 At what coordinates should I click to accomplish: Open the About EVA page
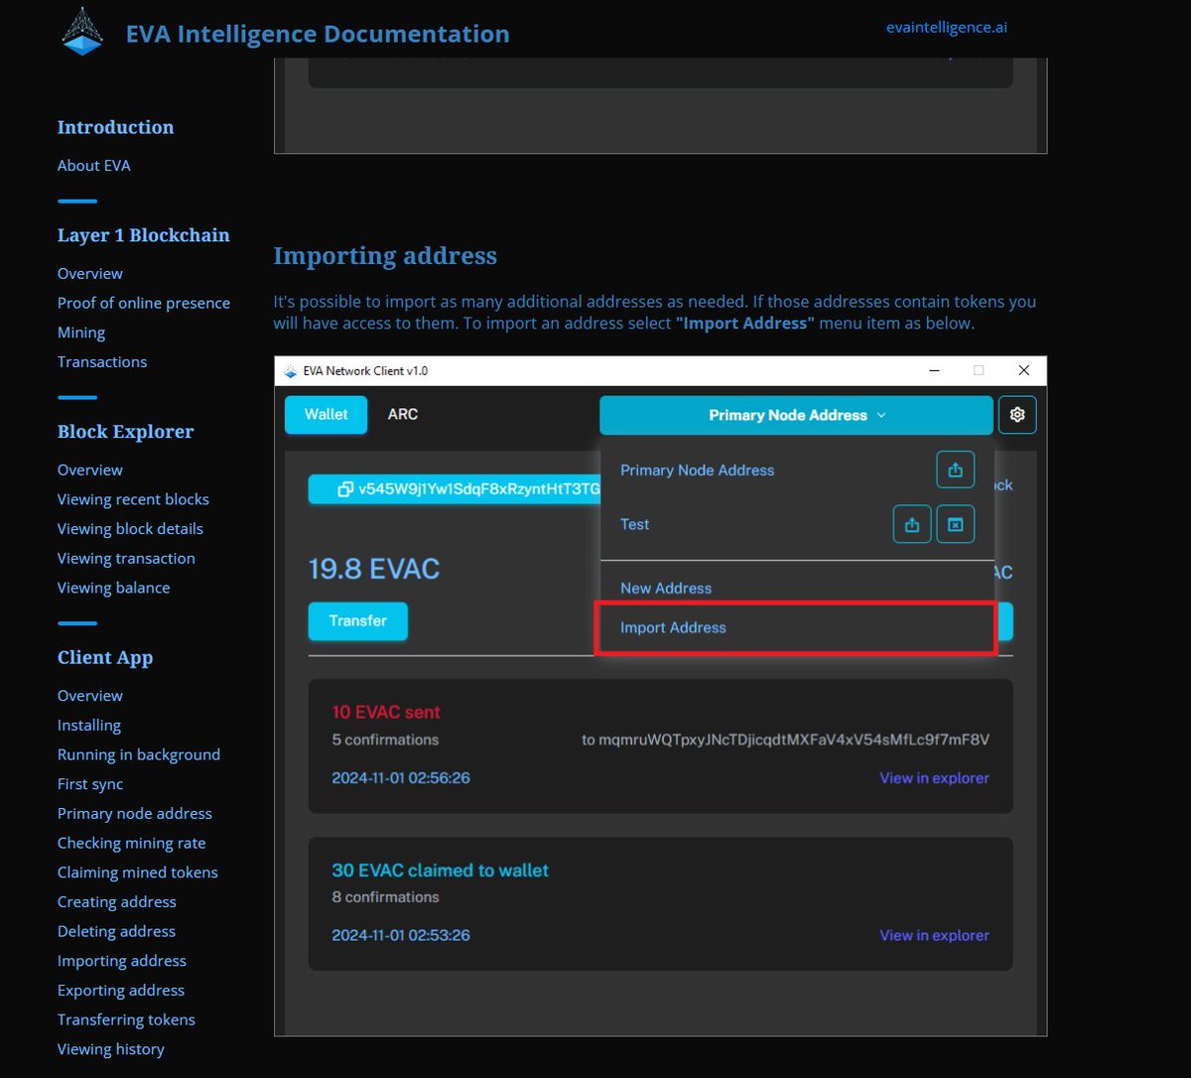(93, 165)
